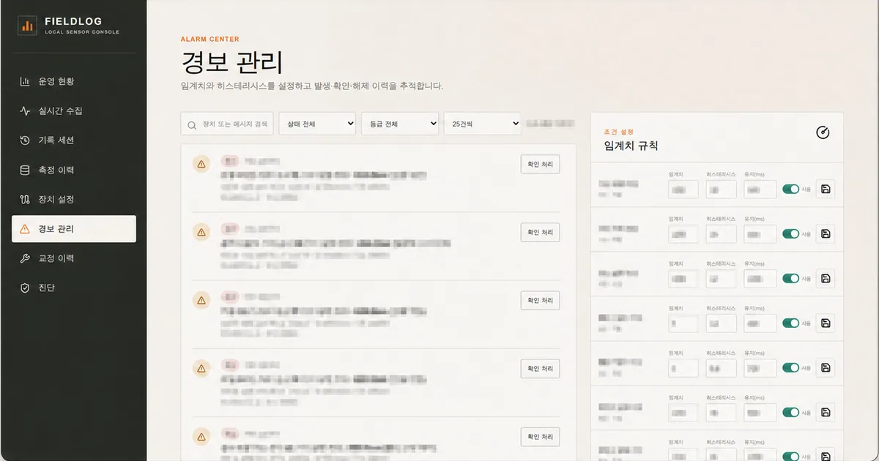Expand the 상태 전체 dropdown
The width and height of the screenshot is (879, 461).
(317, 124)
